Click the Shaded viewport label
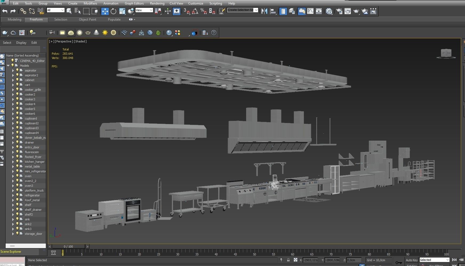The image size is (465, 266). point(80,41)
